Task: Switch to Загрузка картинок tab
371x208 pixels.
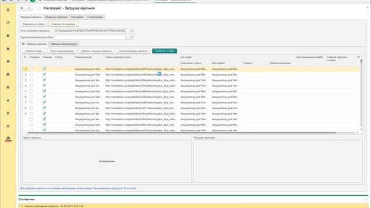Action: click(x=31, y=17)
